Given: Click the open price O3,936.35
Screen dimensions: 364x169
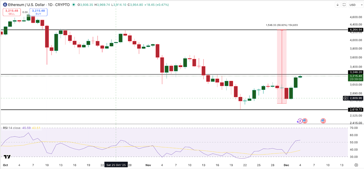Looking at the screenshot, I should click(x=85, y=5).
